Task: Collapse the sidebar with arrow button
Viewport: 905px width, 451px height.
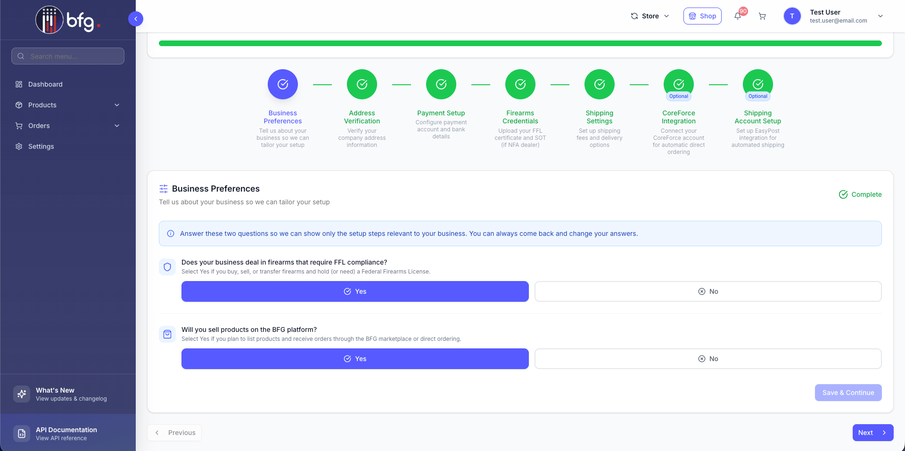Action: click(136, 19)
